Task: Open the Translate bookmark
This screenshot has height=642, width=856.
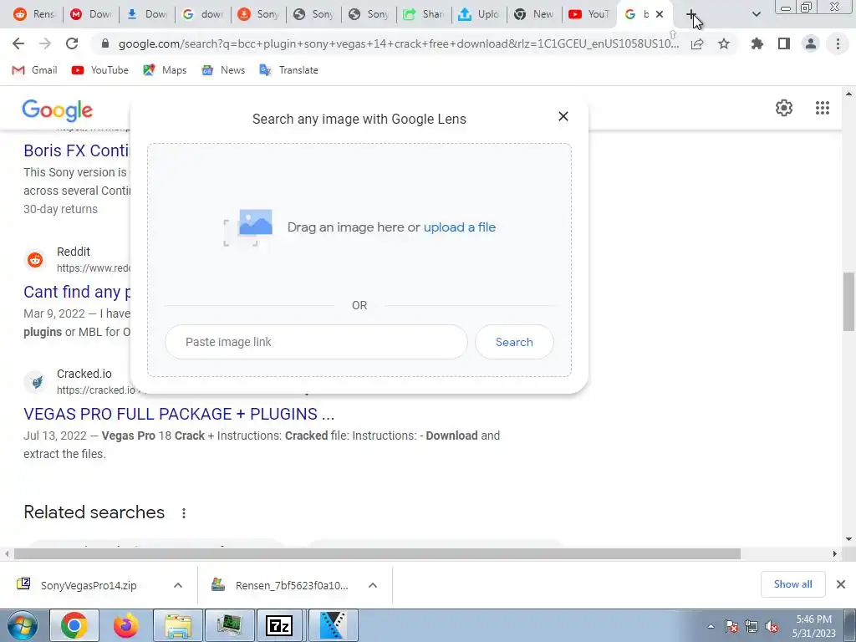Action: (x=288, y=70)
